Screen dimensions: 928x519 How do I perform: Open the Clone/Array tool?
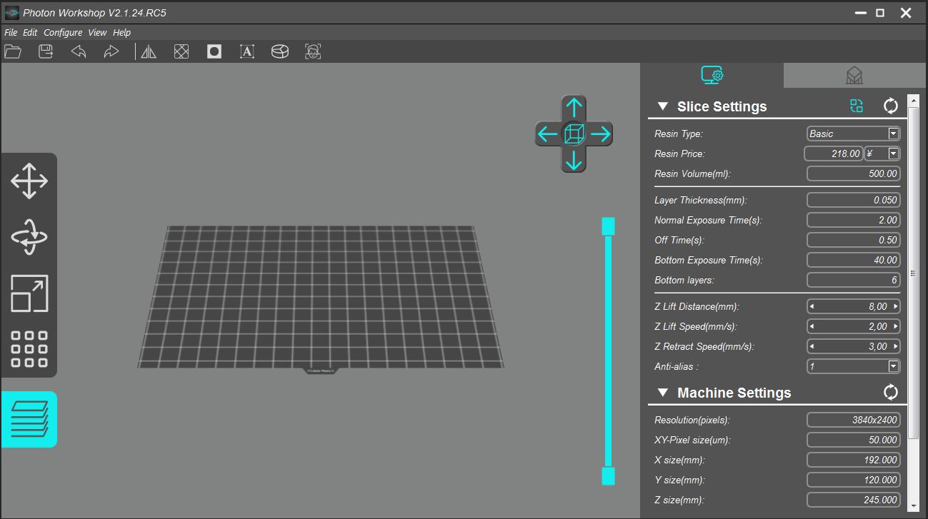click(29, 348)
